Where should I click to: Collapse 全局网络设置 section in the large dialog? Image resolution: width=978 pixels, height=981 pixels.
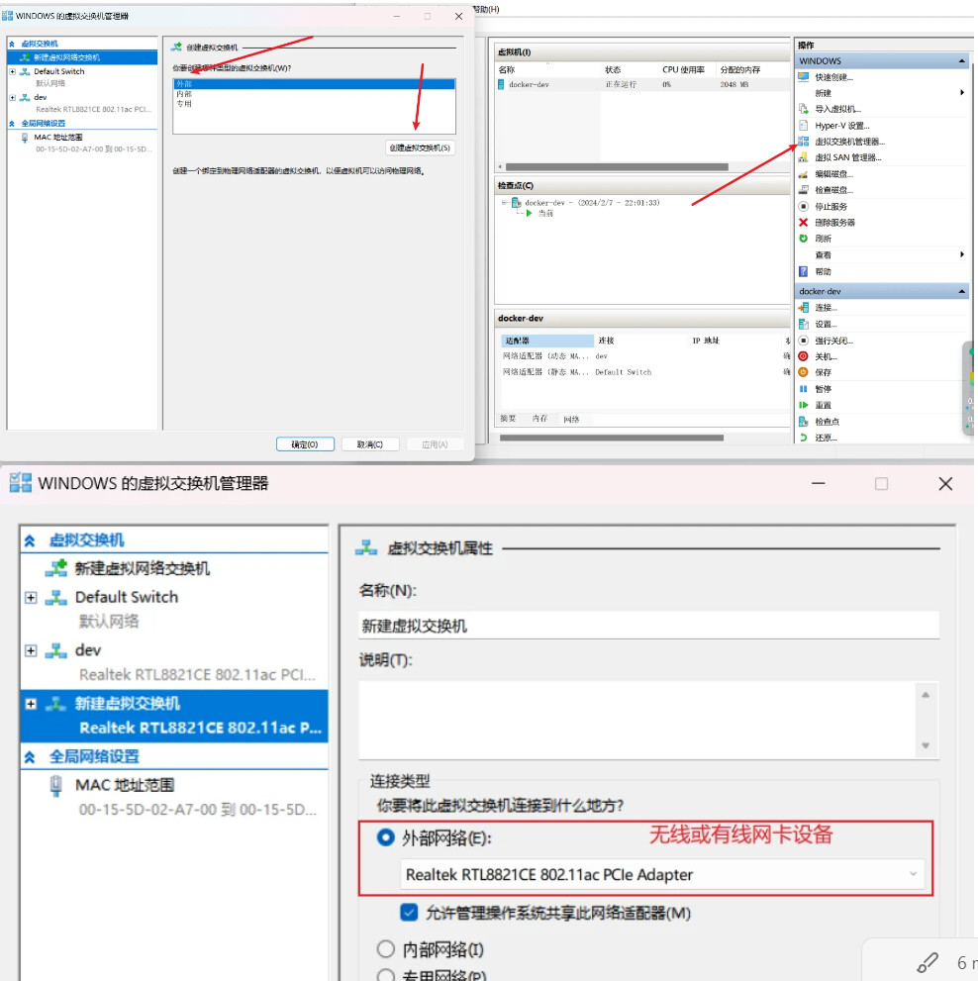30,757
